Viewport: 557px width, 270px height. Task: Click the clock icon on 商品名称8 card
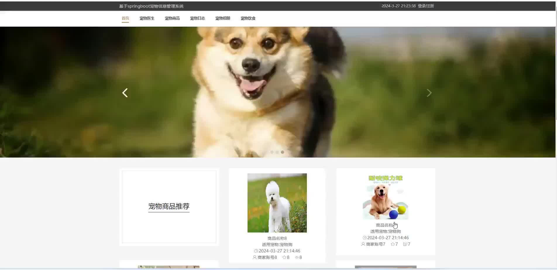[x=256, y=251]
